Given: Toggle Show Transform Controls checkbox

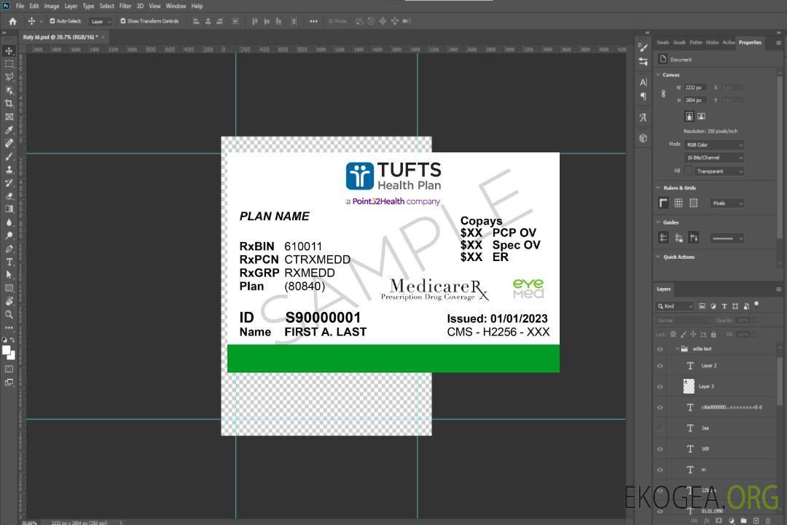Looking at the screenshot, I should [123, 21].
